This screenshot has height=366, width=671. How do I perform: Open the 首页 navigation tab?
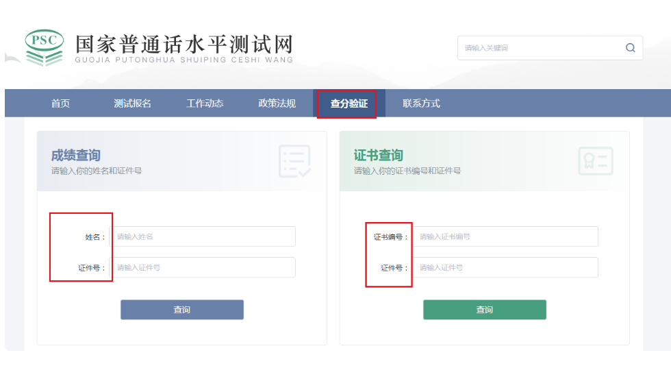click(60, 103)
